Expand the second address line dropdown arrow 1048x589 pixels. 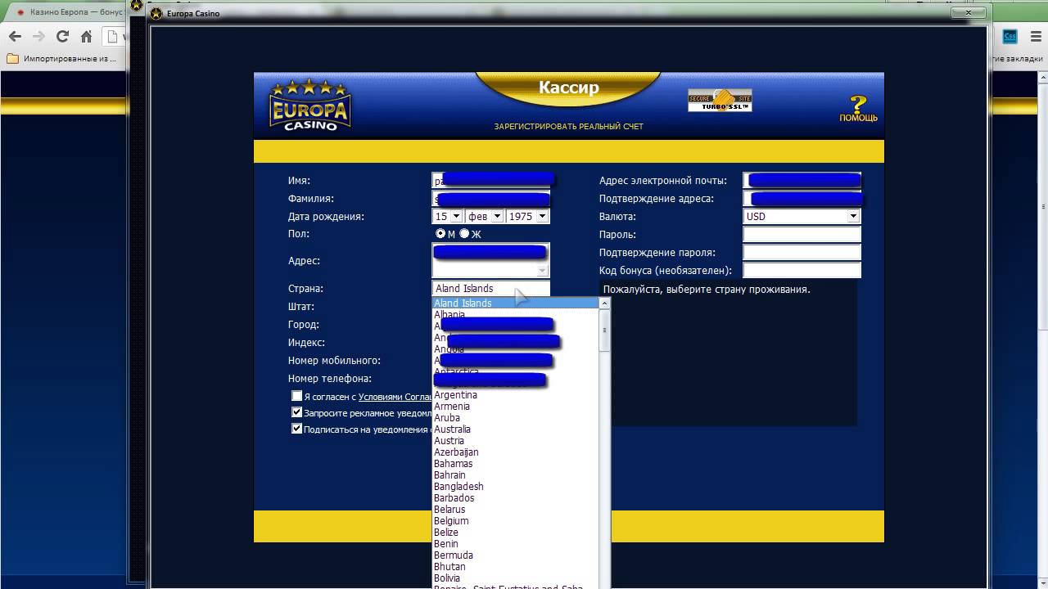[x=542, y=271]
